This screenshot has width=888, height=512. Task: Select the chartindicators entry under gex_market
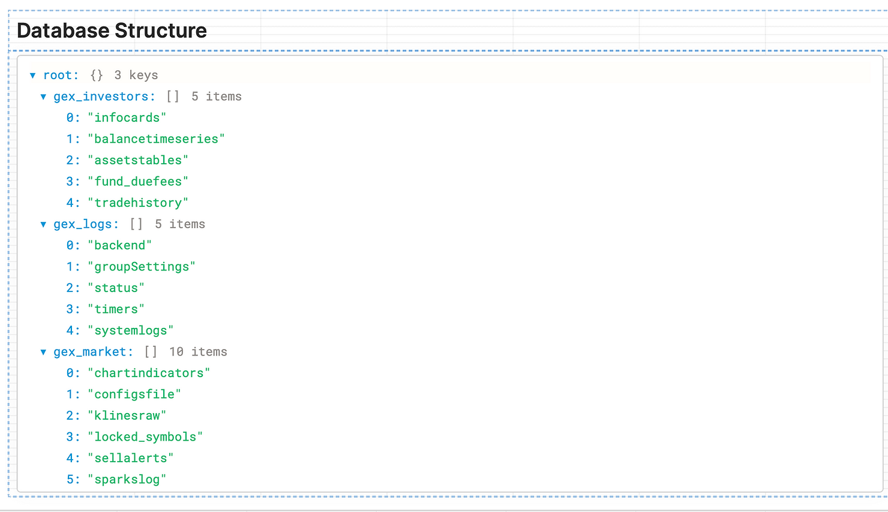pos(149,372)
